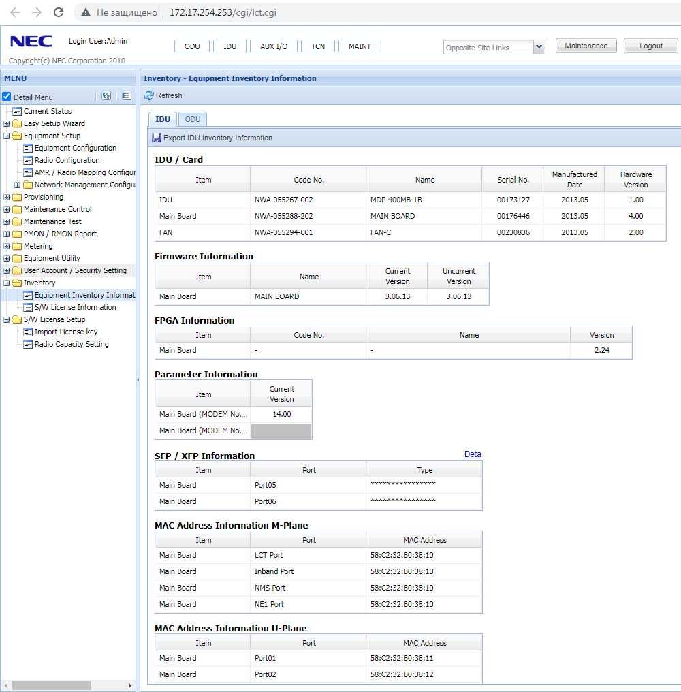The image size is (681, 692).
Task: Click the AMR / Radio Mapping page icon
Action: click(28, 172)
